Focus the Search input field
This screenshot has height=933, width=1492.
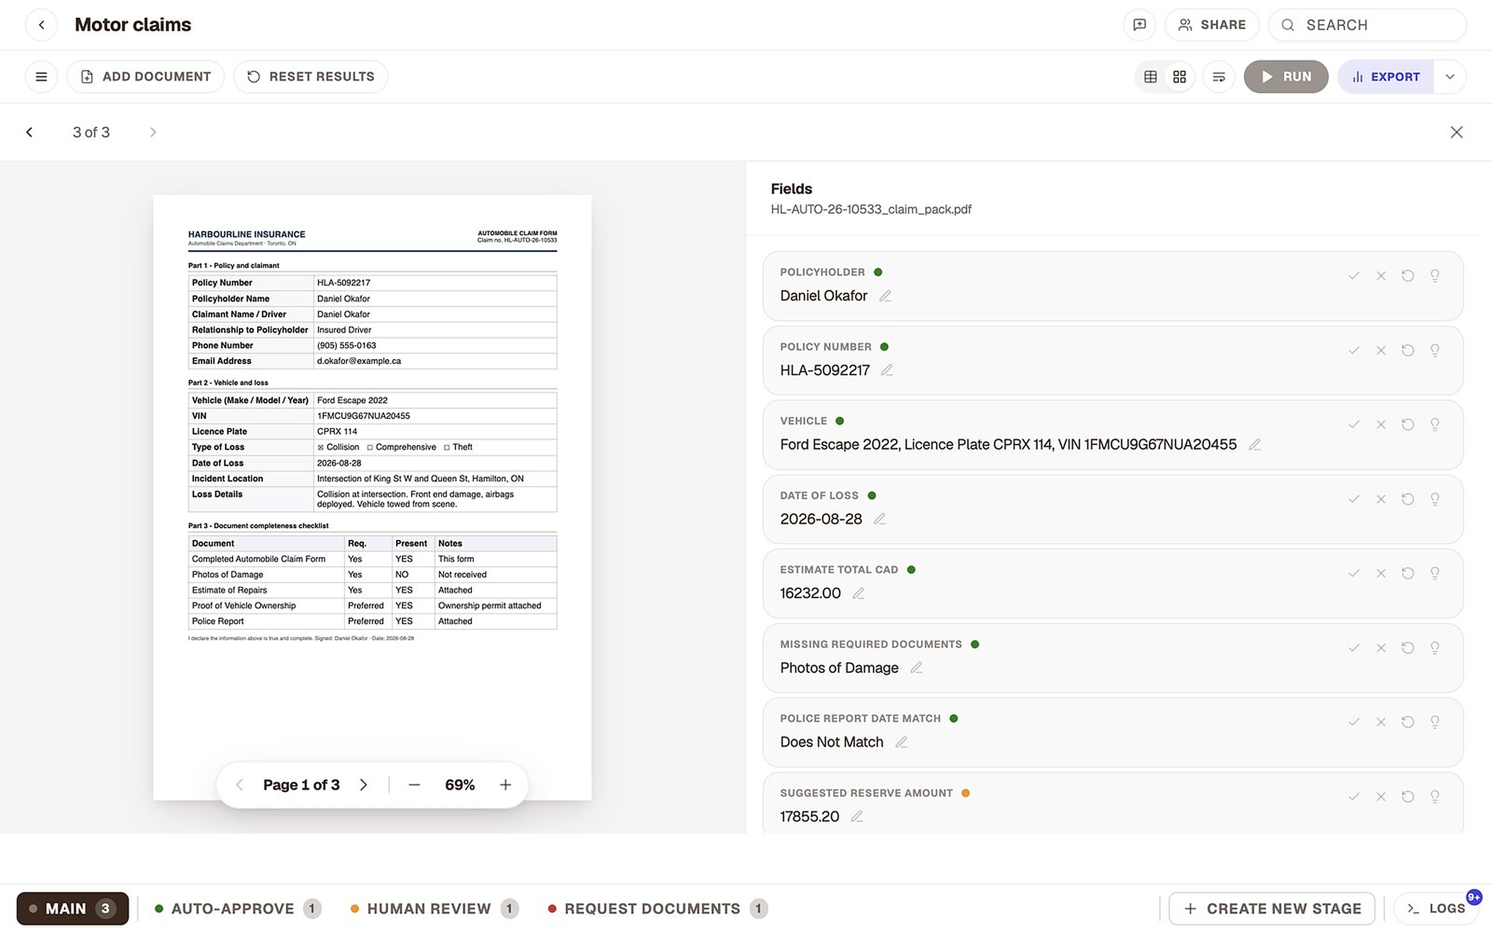tap(1368, 25)
